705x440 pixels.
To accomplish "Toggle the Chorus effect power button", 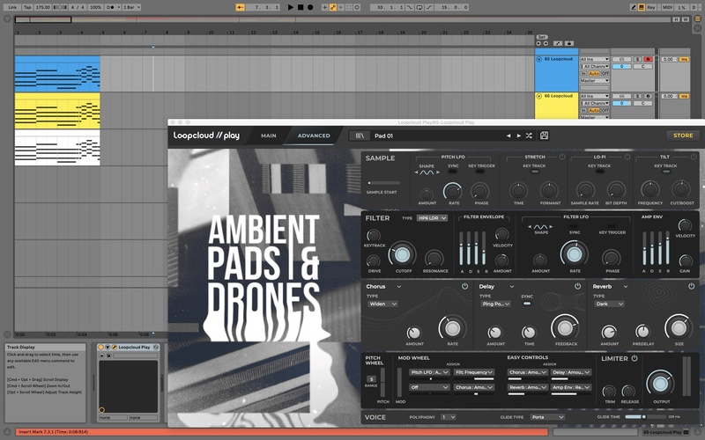I will click(464, 286).
